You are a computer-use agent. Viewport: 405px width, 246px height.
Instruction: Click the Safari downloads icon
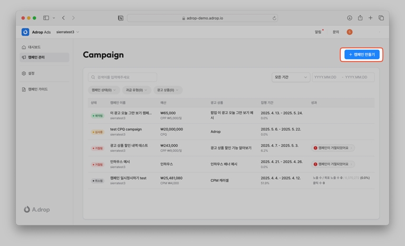point(350,18)
